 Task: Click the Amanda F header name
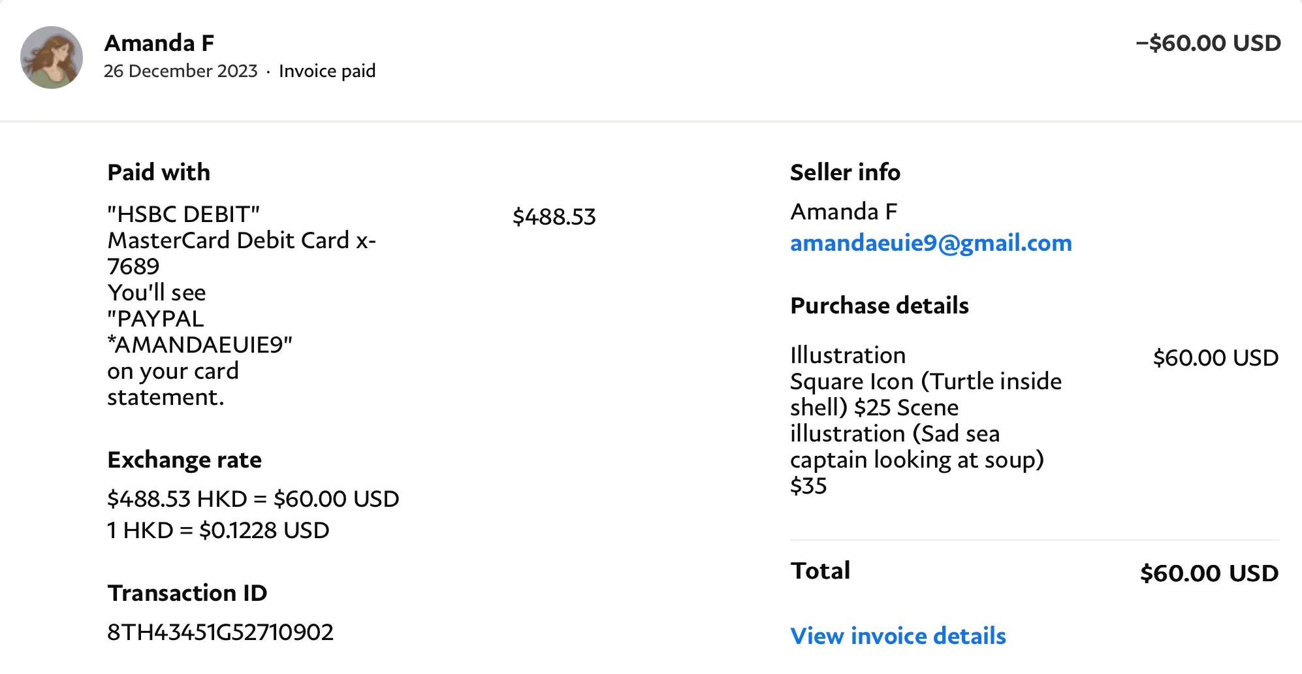[x=159, y=43]
